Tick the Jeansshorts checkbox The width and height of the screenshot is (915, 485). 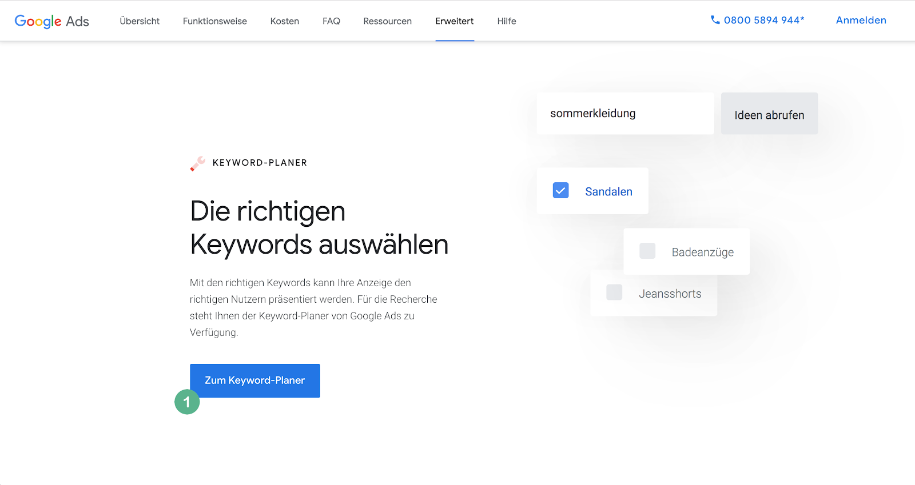pos(614,292)
